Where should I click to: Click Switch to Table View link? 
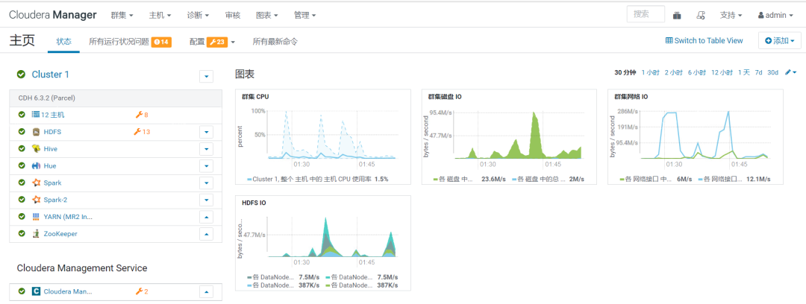pos(705,40)
